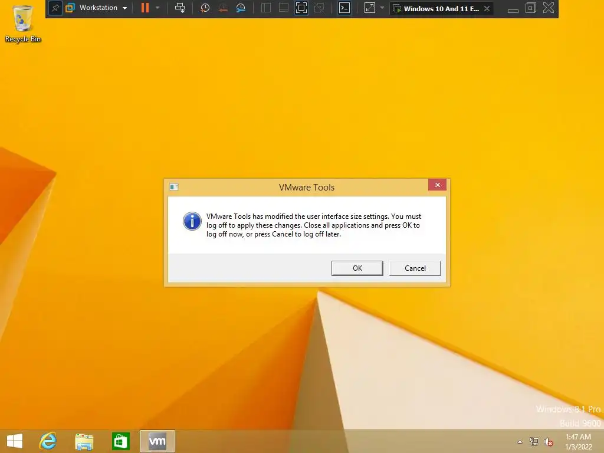Click the VMware Tools dialog title text

(x=307, y=187)
